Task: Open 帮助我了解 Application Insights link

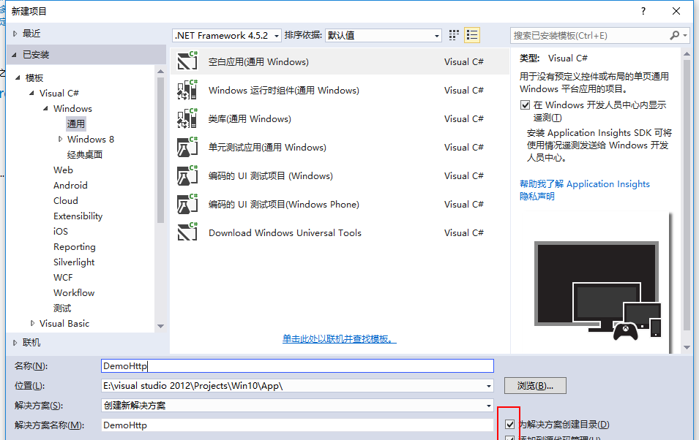Action: pyautogui.click(x=585, y=184)
